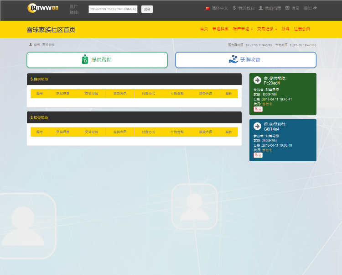342x275 pixels.
Task: Click G8f14e4 order code text
Action: (272, 129)
